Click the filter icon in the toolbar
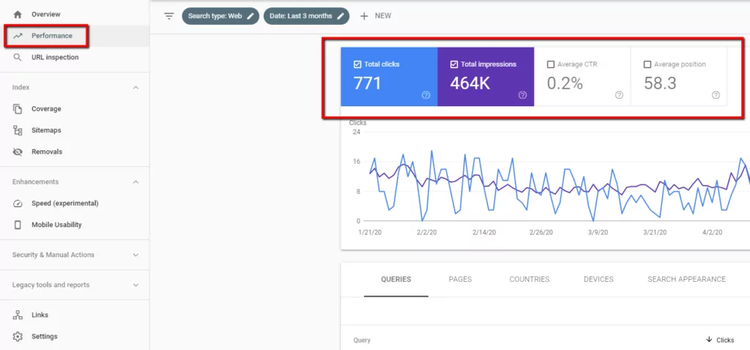 (x=169, y=16)
